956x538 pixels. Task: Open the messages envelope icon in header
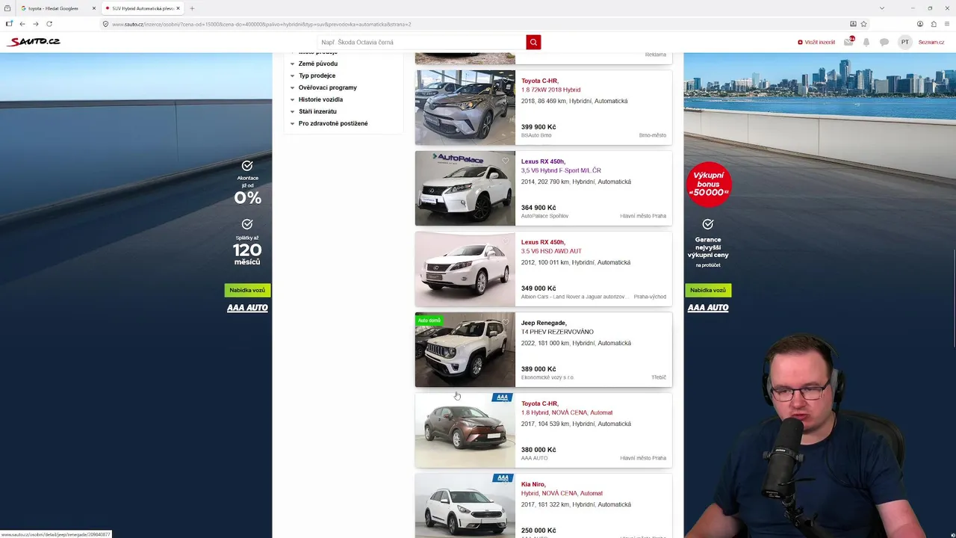[x=848, y=42]
